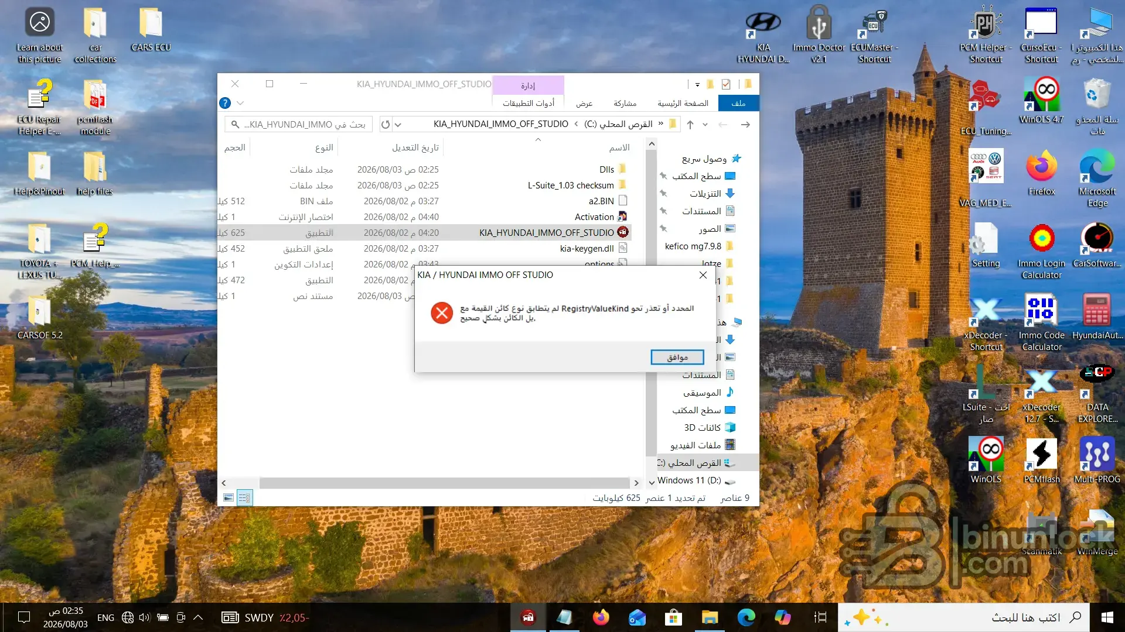1125x632 pixels.
Task: Sort by الحجم column header
Action: point(234,147)
